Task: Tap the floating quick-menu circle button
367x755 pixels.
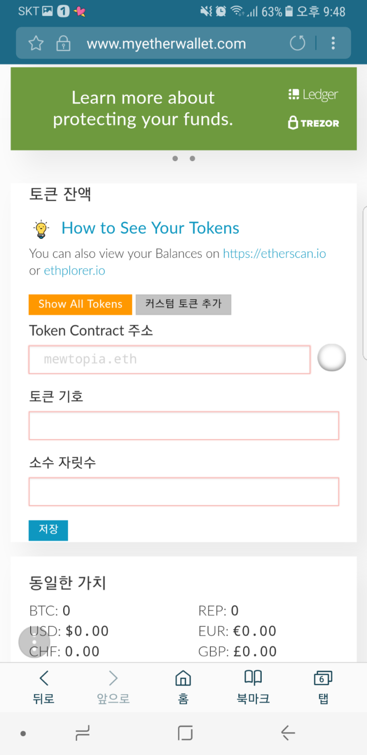Action: click(x=34, y=641)
